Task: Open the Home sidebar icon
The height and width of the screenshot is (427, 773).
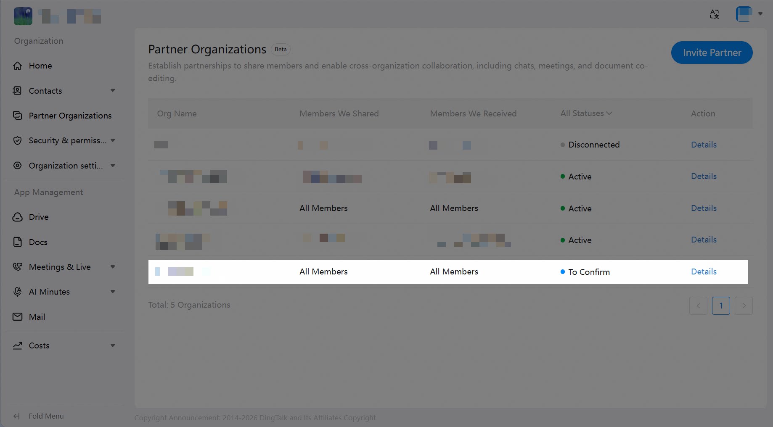Action: pyautogui.click(x=17, y=66)
